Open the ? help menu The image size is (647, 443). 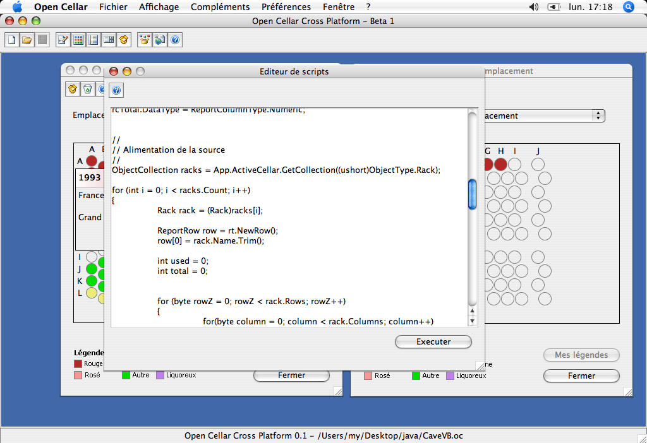pyautogui.click(x=368, y=7)
